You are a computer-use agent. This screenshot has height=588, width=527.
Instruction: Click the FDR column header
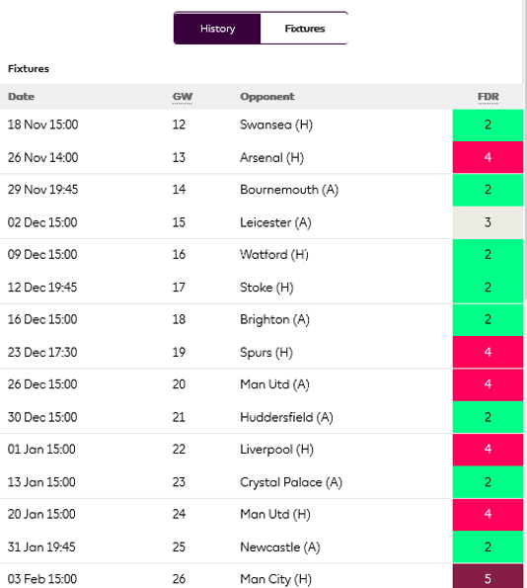click(489, 97)
